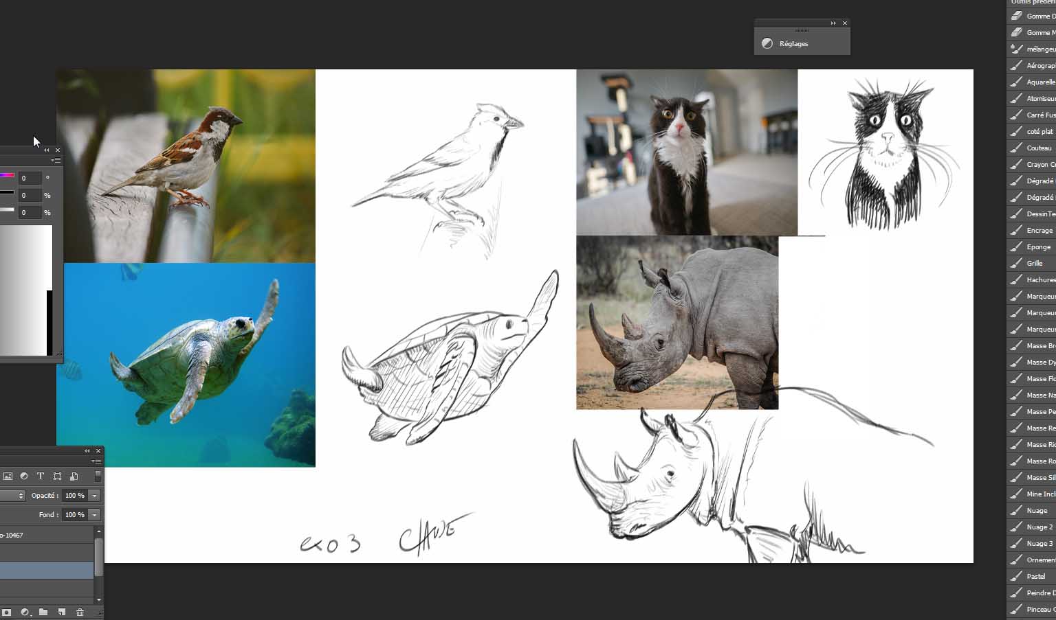Click the hue slider bar
Viewport: 1056px width, 620px height.
click(7, 176)
